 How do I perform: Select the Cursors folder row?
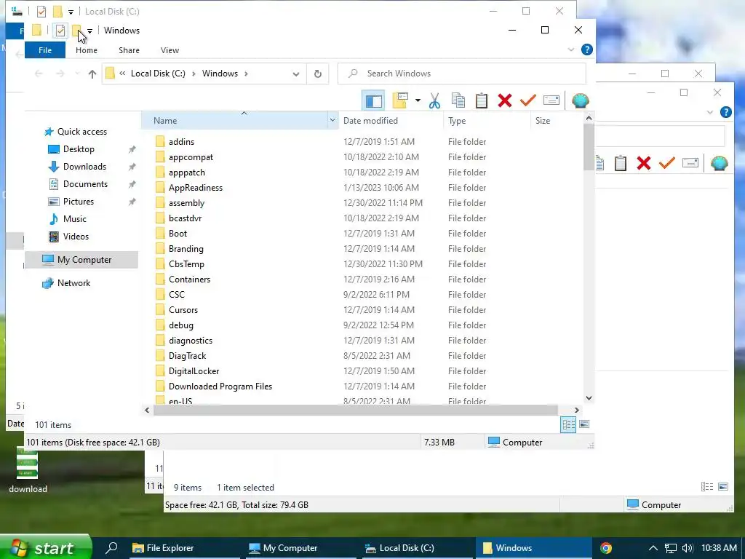pyautogui.click(x=183, y=310)
